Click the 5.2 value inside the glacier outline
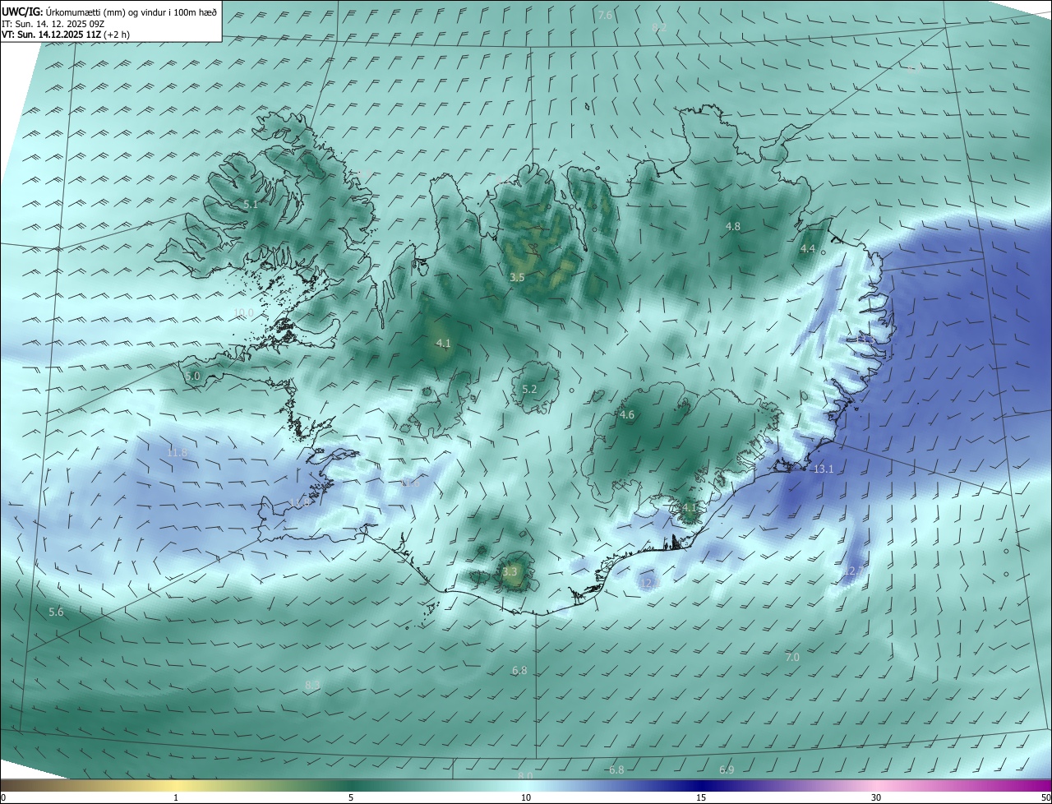The height and width of the screenshot is (804, 1052). (x=529, y=390)
